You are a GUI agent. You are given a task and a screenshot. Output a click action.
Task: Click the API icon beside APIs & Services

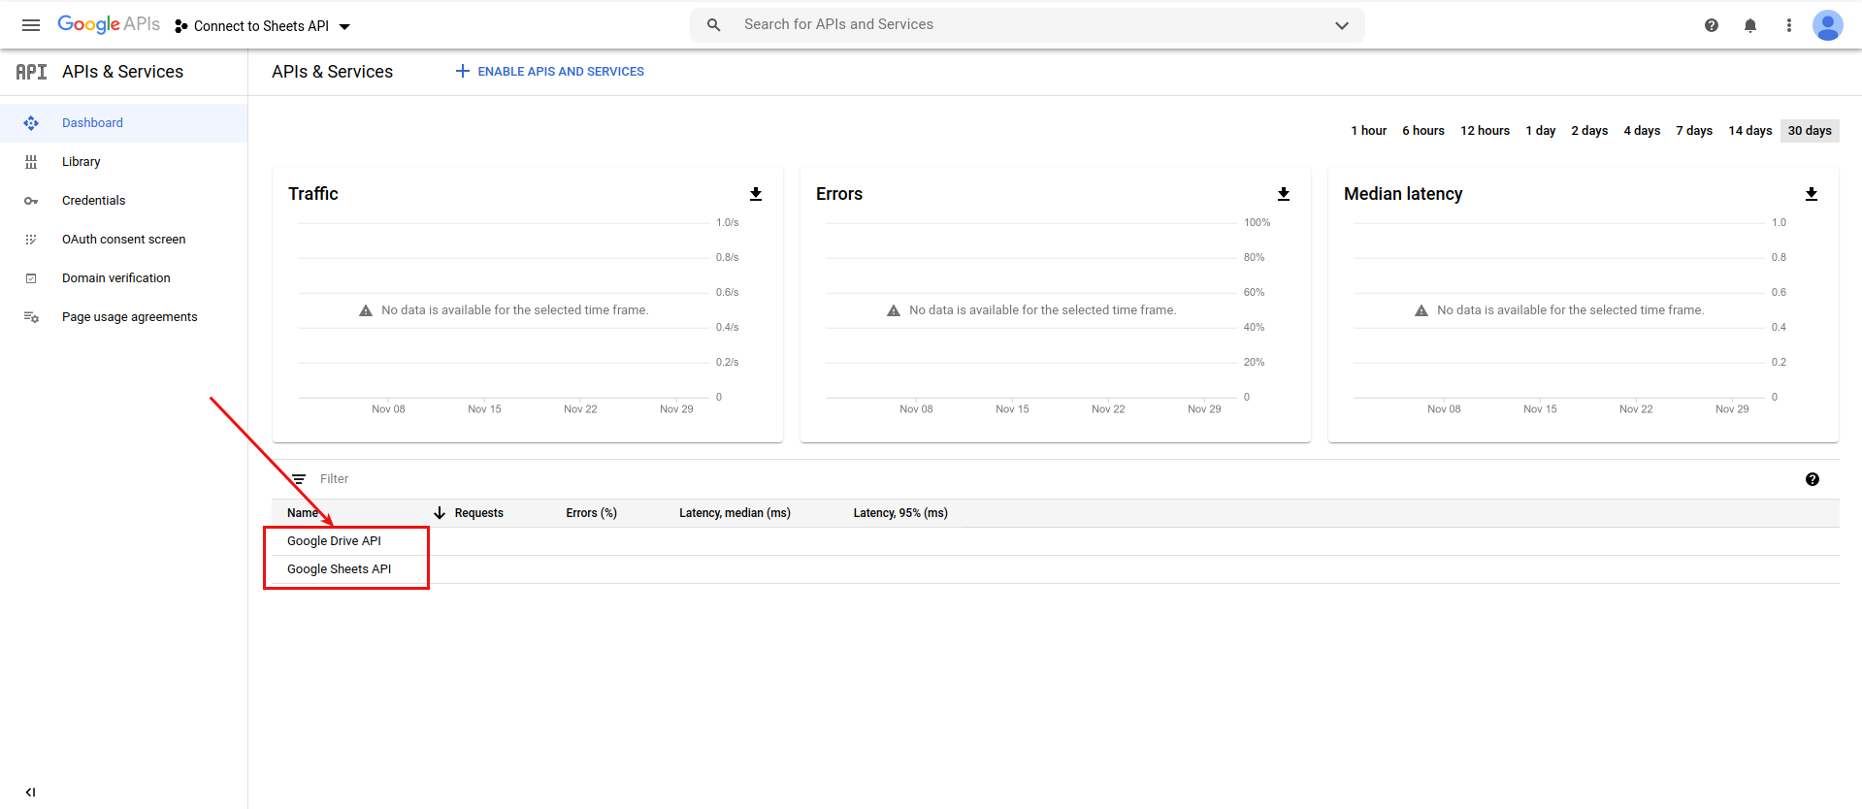(31, 72)
